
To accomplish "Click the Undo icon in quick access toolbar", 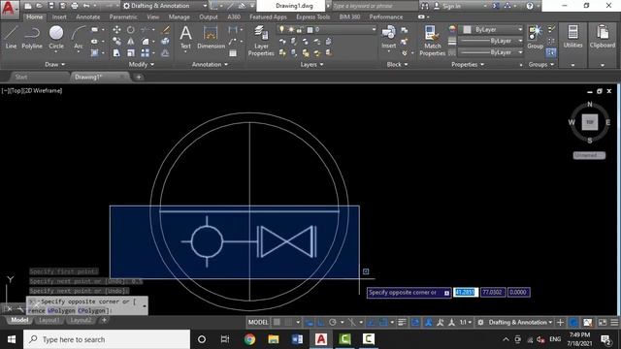I will (x=86, y=6).
